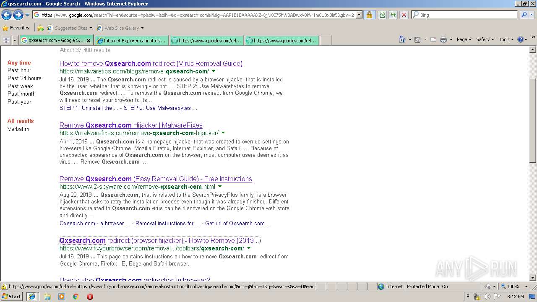Click the Home icon in command bar

tap(402, 39)
